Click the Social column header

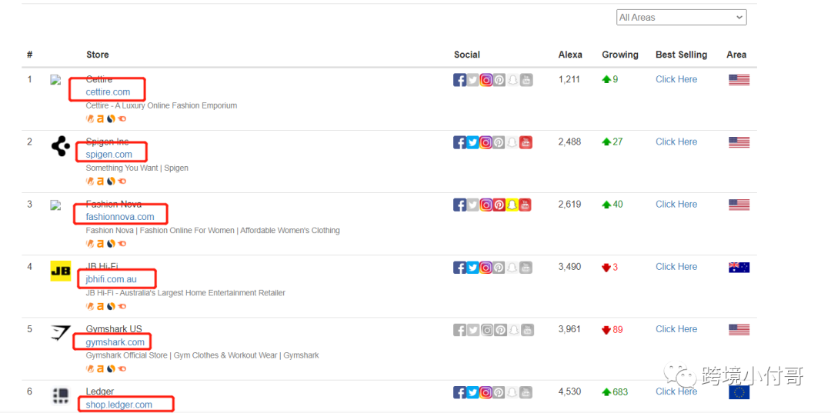point(467,55)
